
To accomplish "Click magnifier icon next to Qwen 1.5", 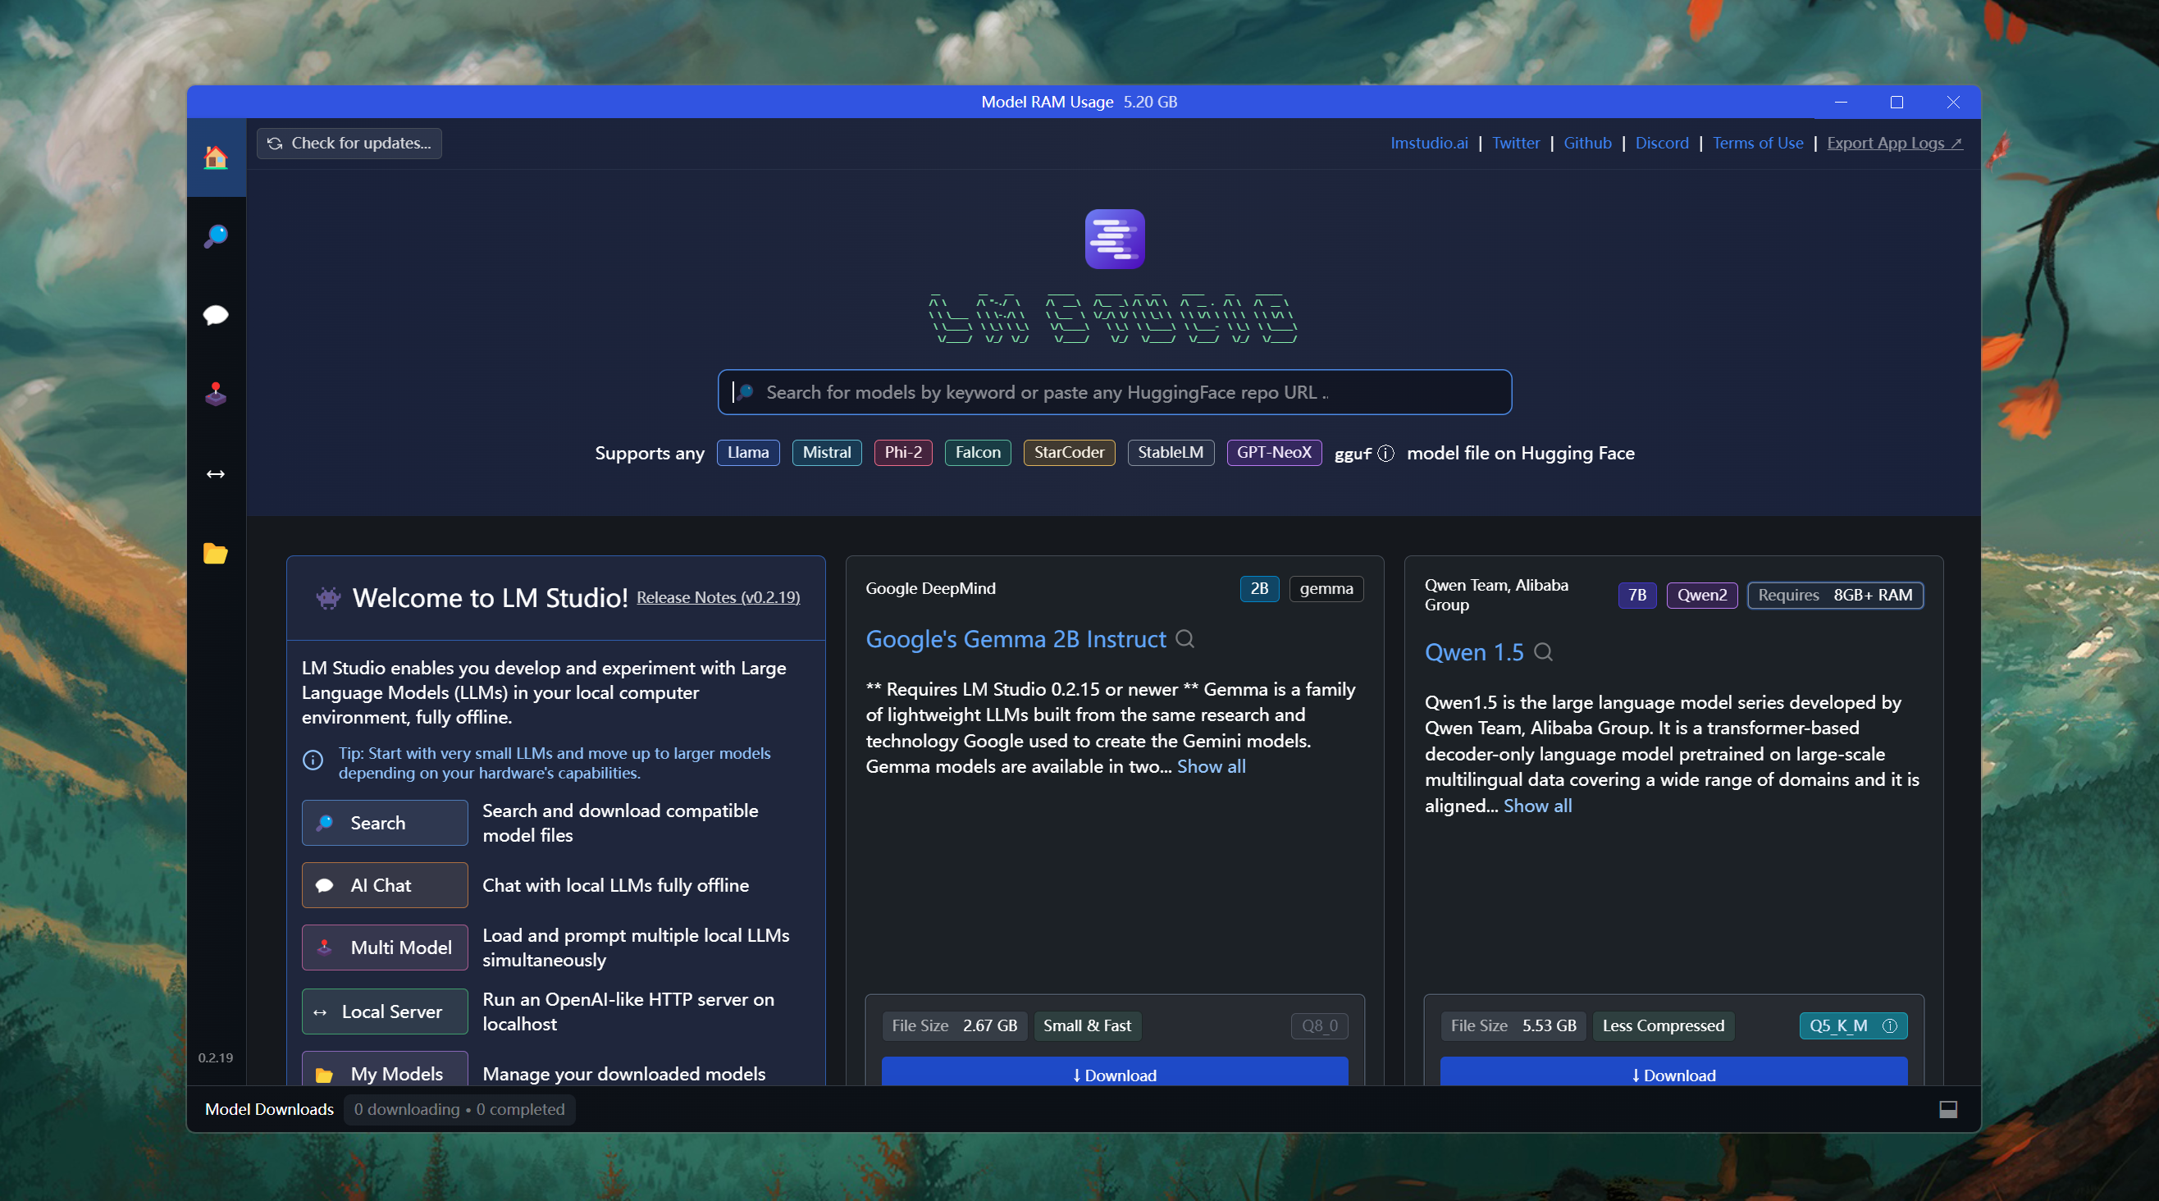I will 1543,652.
